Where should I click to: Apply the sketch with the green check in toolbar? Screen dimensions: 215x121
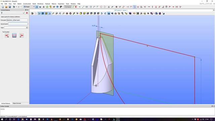tap(73, 7)
